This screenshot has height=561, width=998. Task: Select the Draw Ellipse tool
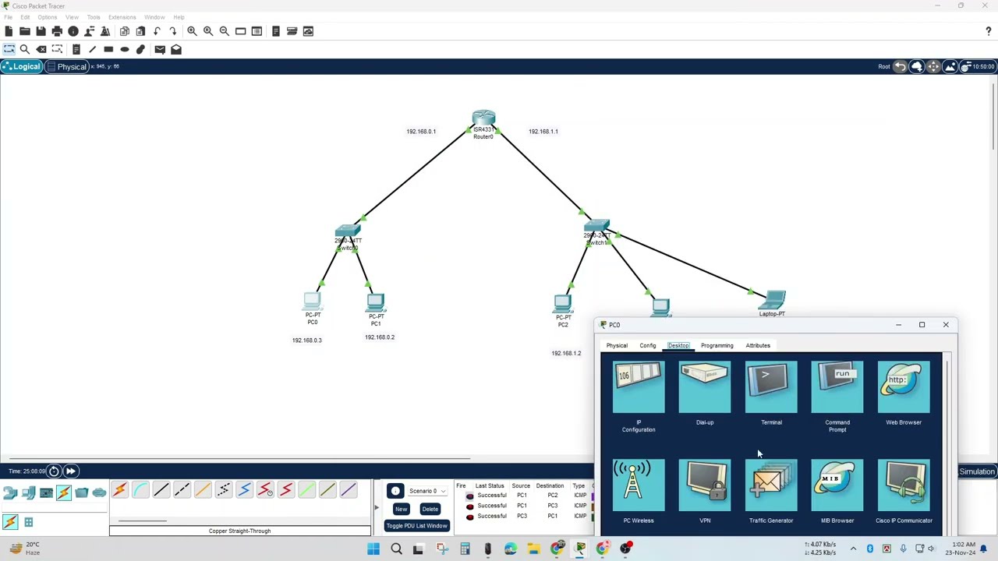click(x=125, y=49)
